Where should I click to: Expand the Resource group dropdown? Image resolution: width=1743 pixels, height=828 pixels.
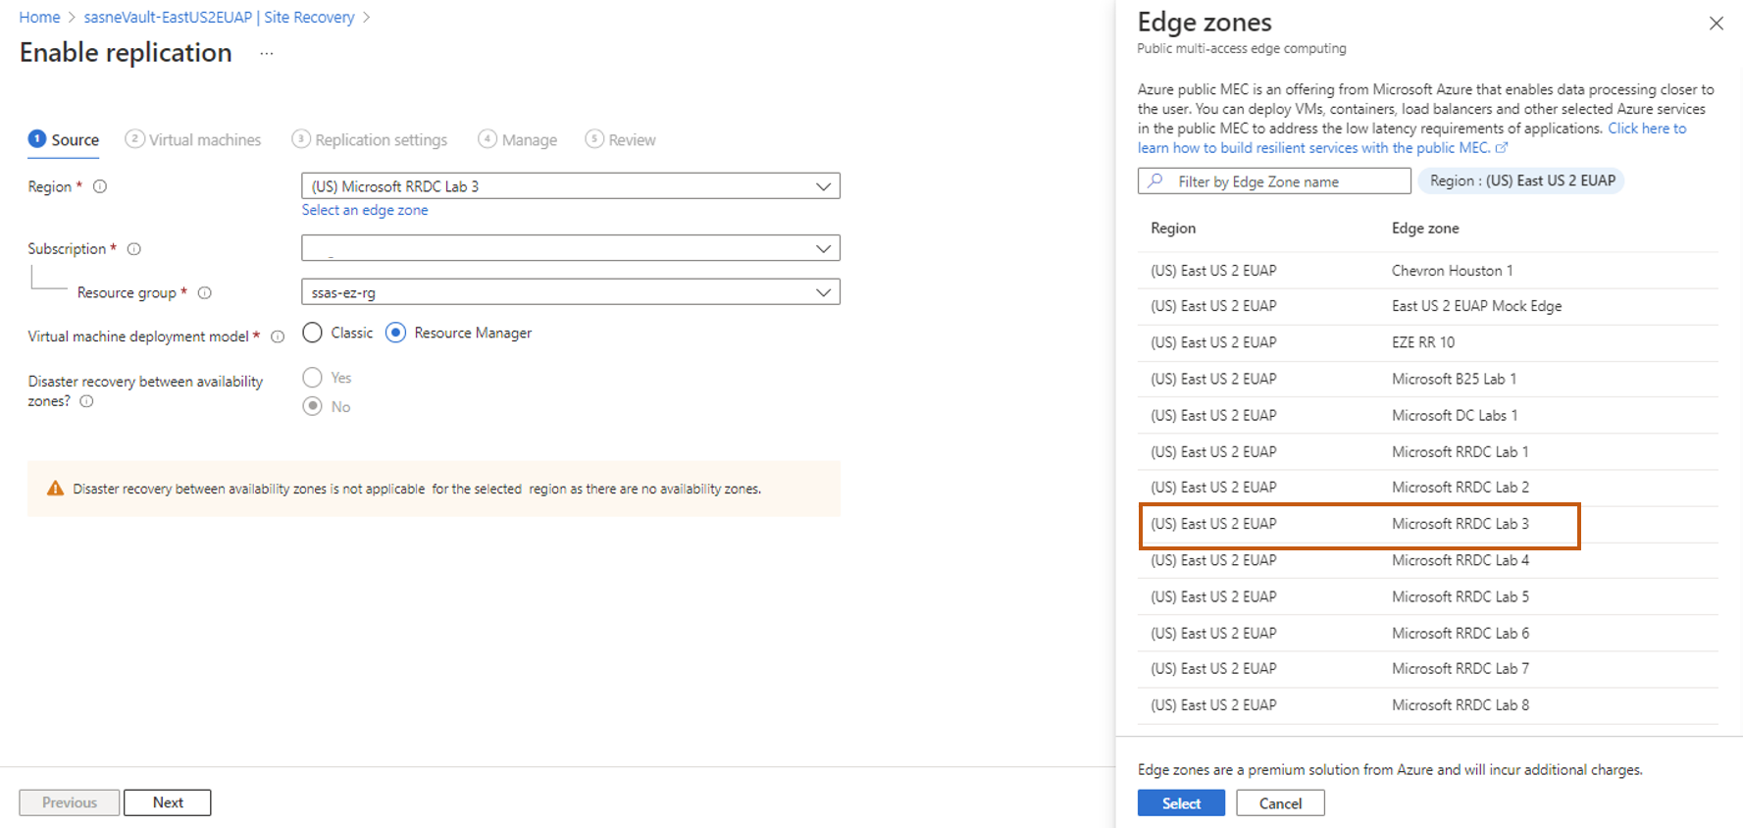[823, 292]
